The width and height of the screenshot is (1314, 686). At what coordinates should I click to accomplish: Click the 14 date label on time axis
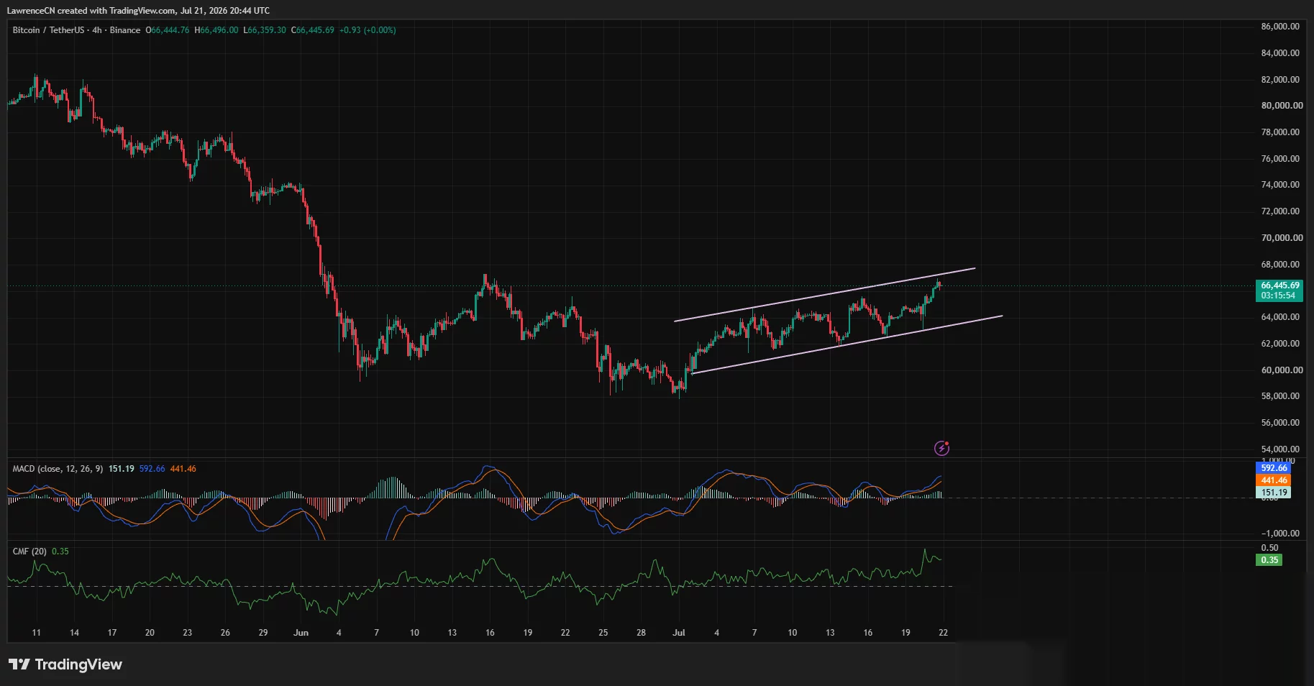(74, 633)
